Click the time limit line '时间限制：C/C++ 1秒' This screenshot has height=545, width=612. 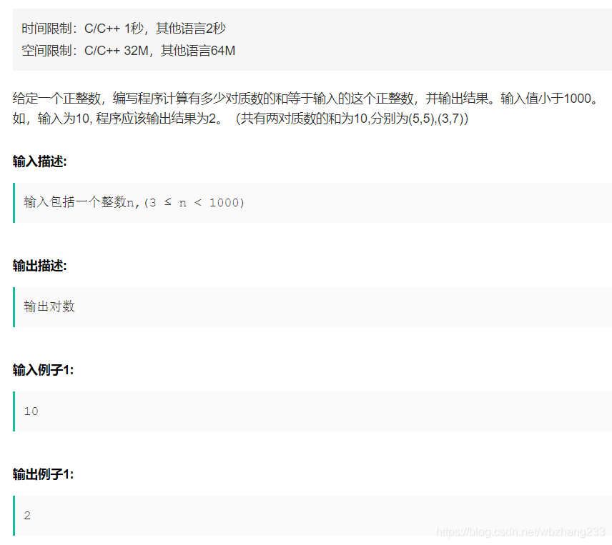point(124,29)
